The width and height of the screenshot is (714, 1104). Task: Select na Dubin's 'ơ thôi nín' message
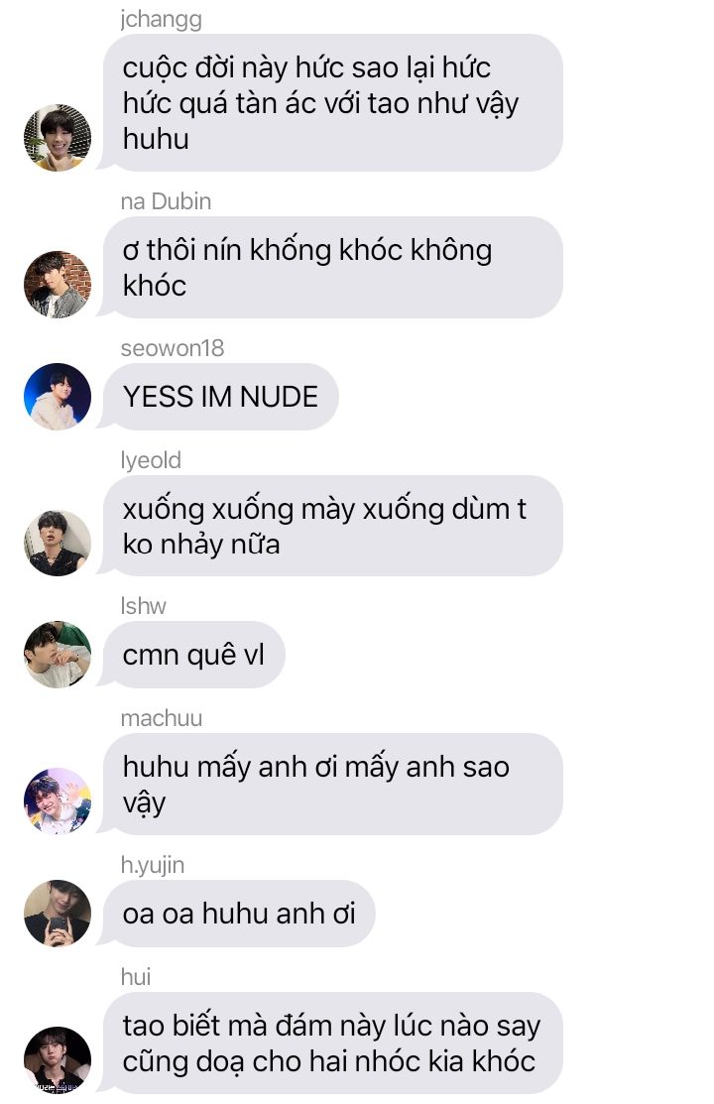tap(332, 268)
